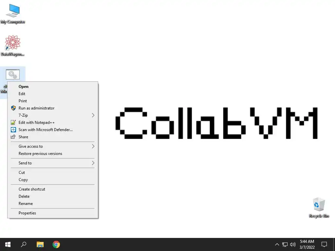Choose Rename in the context menu

tap(53, 204)
